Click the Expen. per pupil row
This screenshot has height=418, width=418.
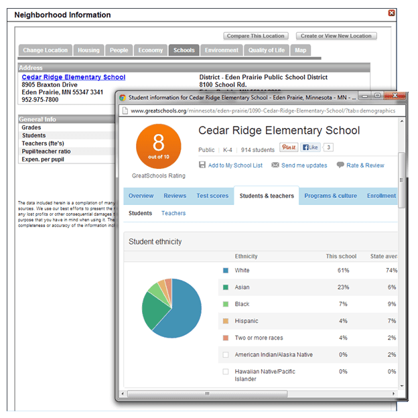click(x=66, y=159)
